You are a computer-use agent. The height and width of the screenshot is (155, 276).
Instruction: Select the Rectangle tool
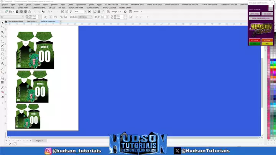tap(2, 50)
